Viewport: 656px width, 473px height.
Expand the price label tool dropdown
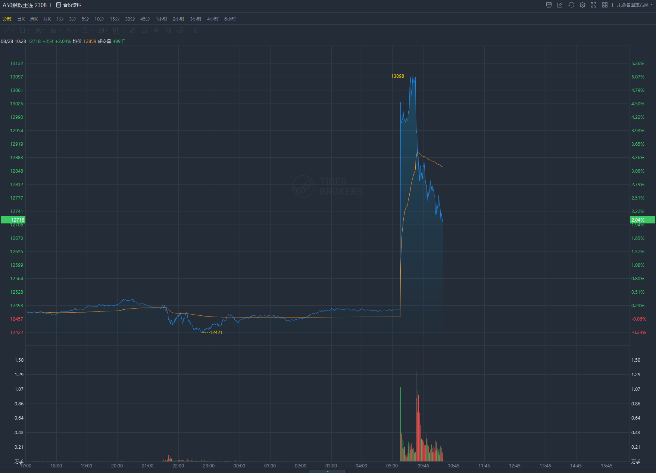point(107,30)
